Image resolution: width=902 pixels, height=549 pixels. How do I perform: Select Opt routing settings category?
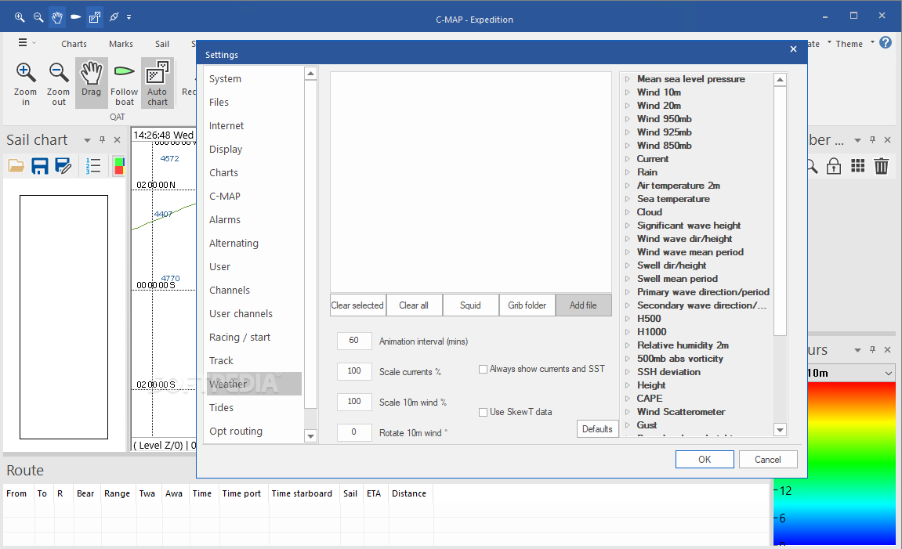[x=254, y=432]
